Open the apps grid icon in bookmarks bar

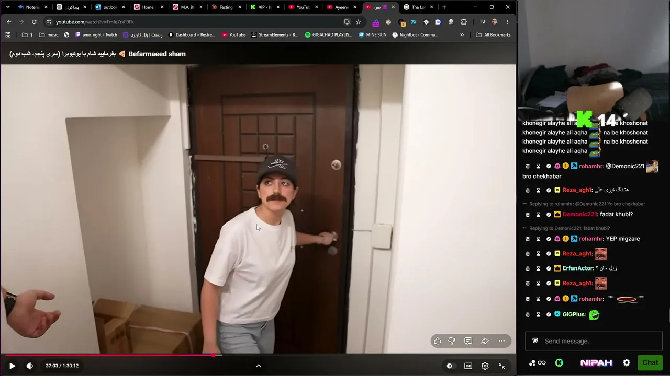8,35
